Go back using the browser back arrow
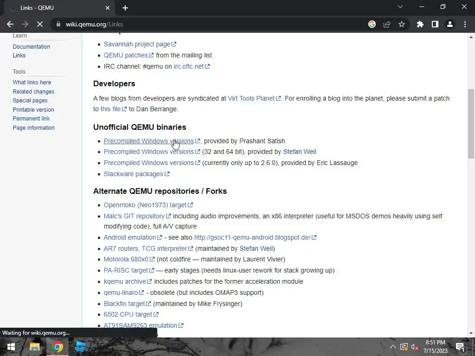Viewport: 475px width, 356px height. [10, 24]
